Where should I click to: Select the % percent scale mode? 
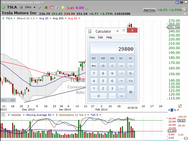(x=175, y=110)
